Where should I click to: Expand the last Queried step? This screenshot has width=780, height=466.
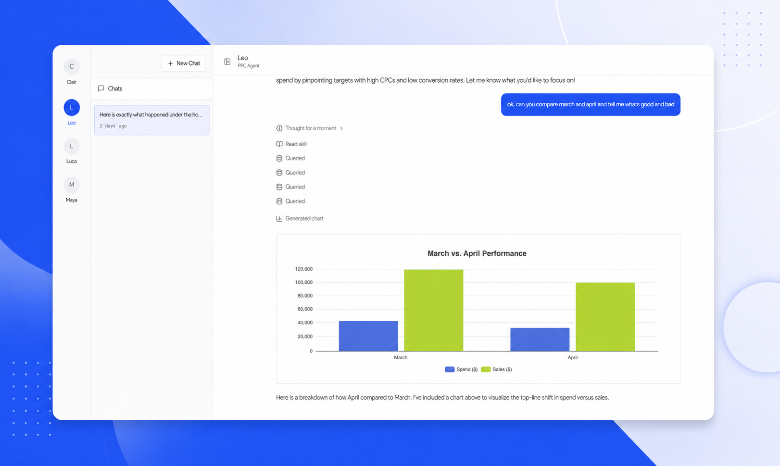click(x=290, y=201)
